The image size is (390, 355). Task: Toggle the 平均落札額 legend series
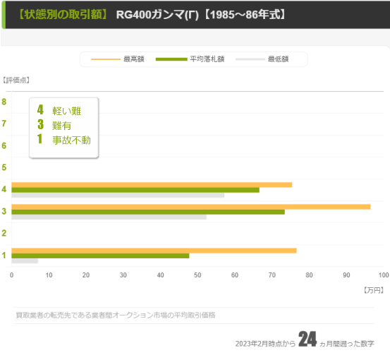(190, 59)
